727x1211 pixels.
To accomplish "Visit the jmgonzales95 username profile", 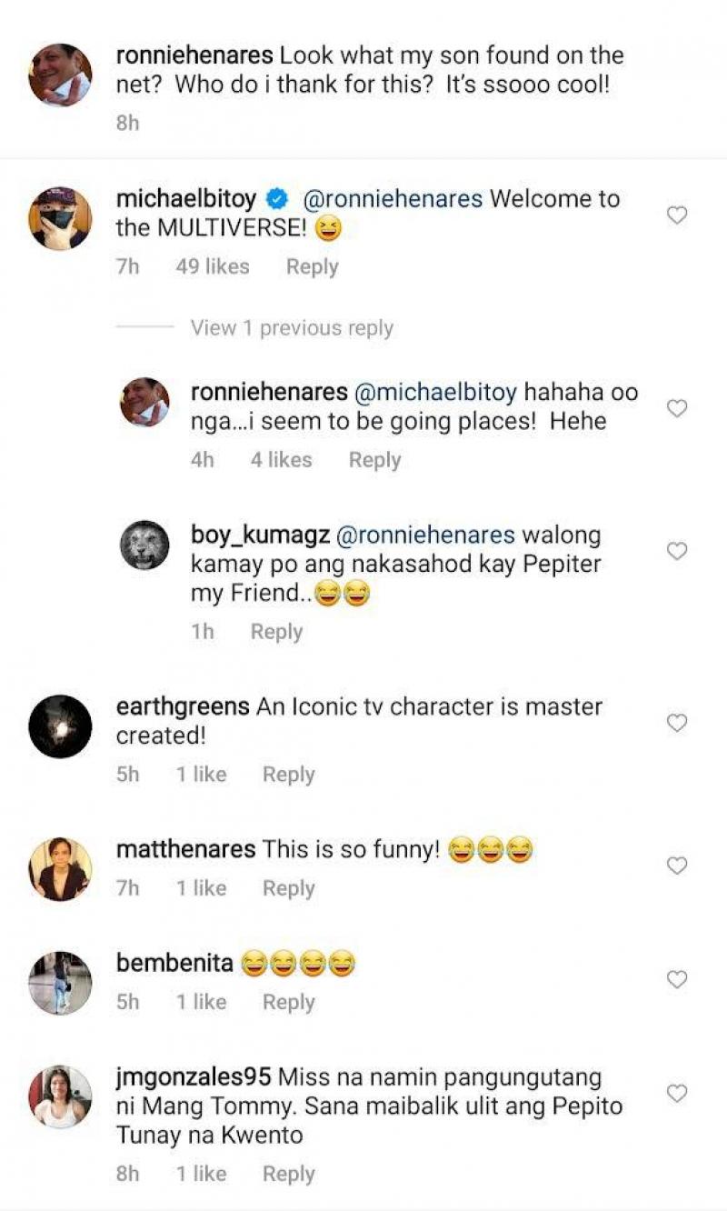I will [x=194, y=1077].
